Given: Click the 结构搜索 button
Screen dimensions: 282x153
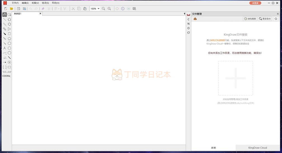Looking at the screenshot, I should (x=250, y=19).
